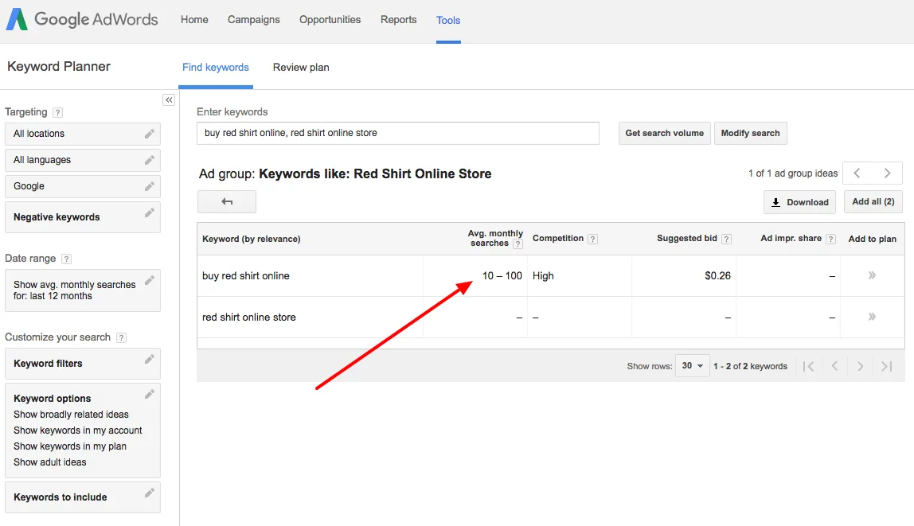Go to previous ad group idea
Screen dimensions: 914x526
coord(857,173)
